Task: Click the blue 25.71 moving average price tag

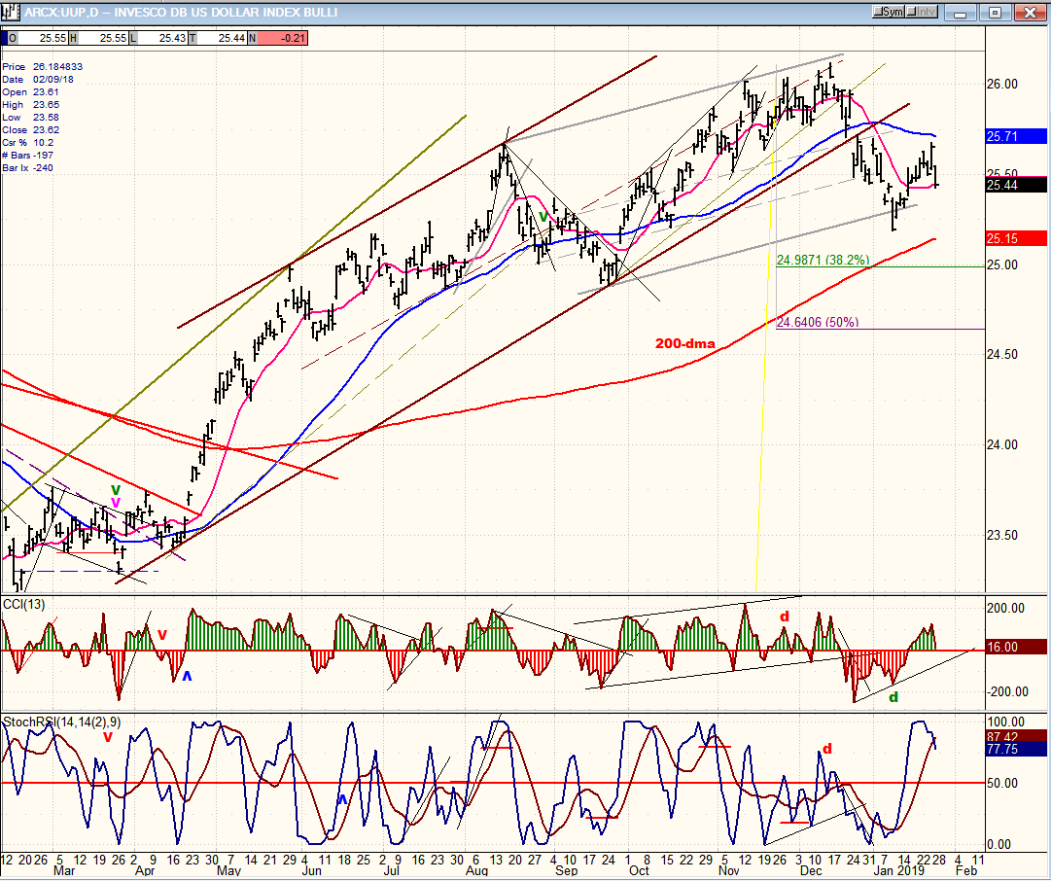Action: [1016, 137]
